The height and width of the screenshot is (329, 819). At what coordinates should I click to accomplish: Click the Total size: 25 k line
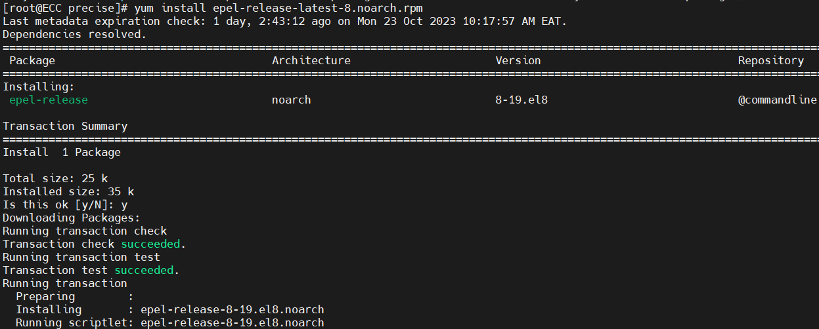click(x=55, y=178)
